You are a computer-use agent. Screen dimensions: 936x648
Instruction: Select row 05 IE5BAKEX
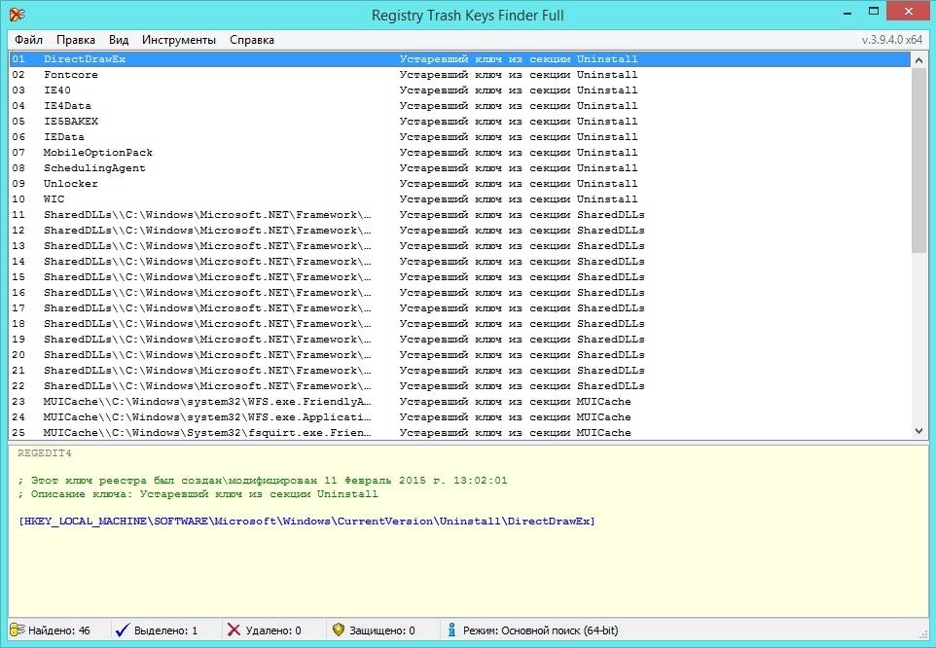pos(459,121)
